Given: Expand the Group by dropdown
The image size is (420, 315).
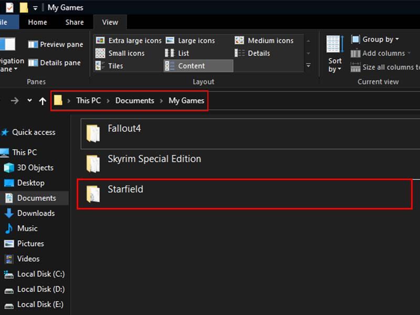Looking at the screenshot, I should click(375, 39).
